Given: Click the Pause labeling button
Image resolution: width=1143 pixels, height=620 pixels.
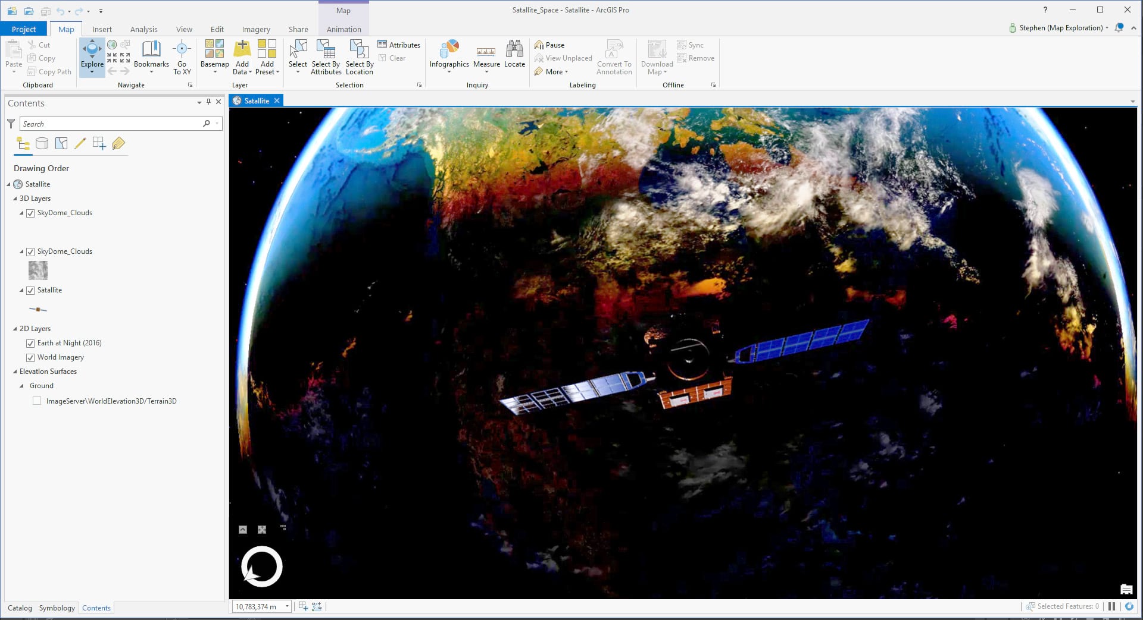Looking at the screenshot, I should [x=549, y=45].
